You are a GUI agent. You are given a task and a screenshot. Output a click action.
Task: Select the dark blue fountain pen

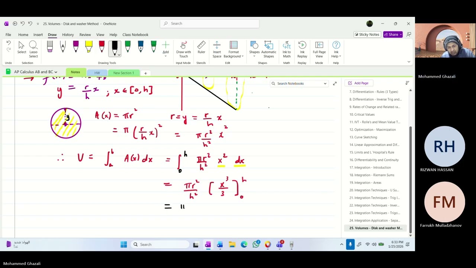[141, 47]
